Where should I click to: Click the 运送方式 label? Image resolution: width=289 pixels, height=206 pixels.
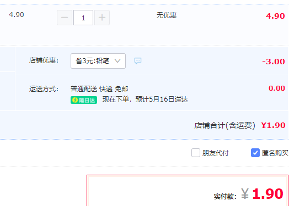click(x=44, y=89)
